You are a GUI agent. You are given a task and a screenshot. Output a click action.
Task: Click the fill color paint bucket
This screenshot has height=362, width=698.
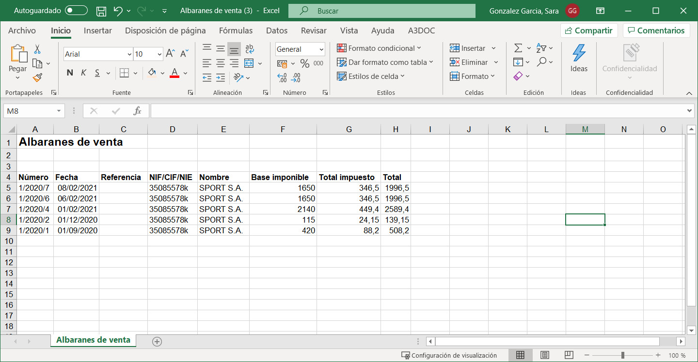(152, 73)
